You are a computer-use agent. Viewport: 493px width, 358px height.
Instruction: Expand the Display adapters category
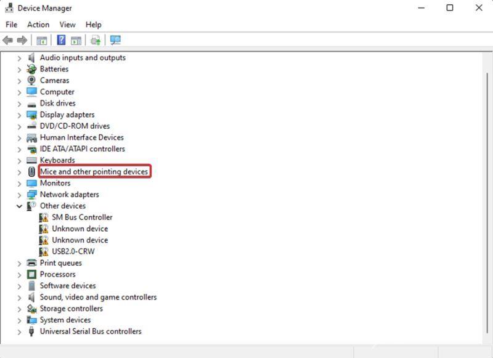(x=19, y=115)
